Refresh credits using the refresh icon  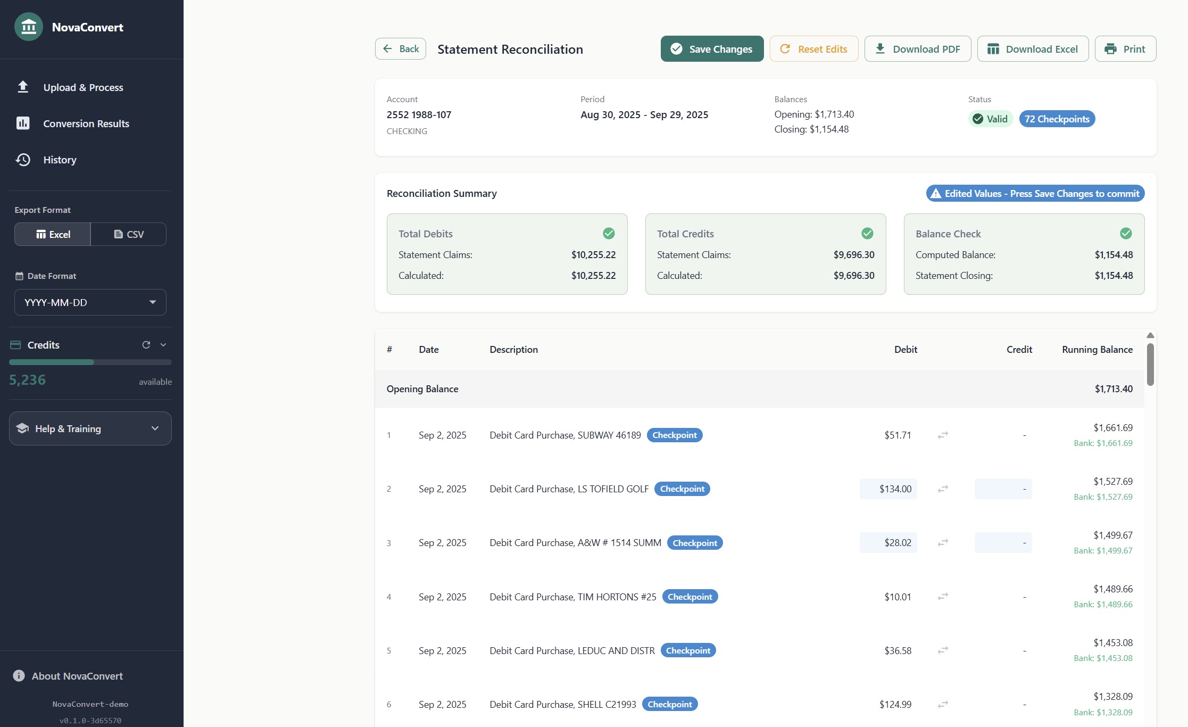click(x=146, y=345)
